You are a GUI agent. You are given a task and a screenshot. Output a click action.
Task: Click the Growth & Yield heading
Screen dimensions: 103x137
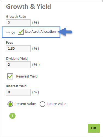click(x=28, y=7)
